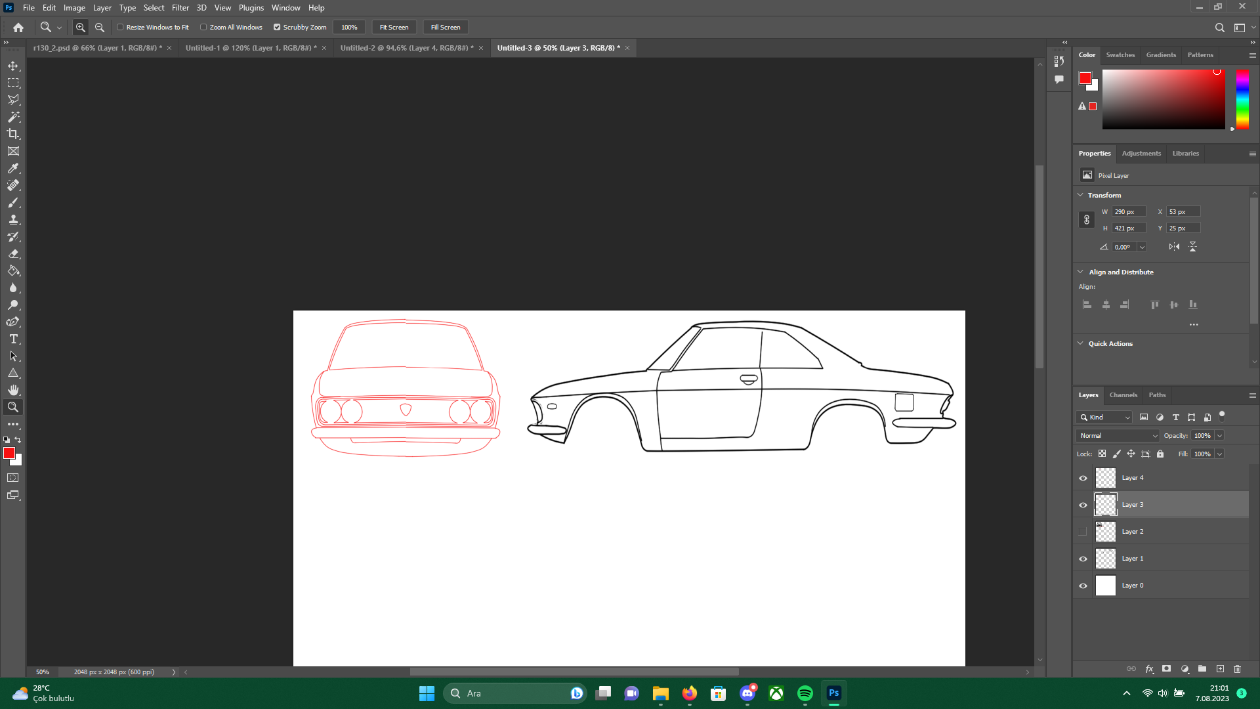
Task: Enable Zoom All Windows checkbox
Action: coord(203,28)
